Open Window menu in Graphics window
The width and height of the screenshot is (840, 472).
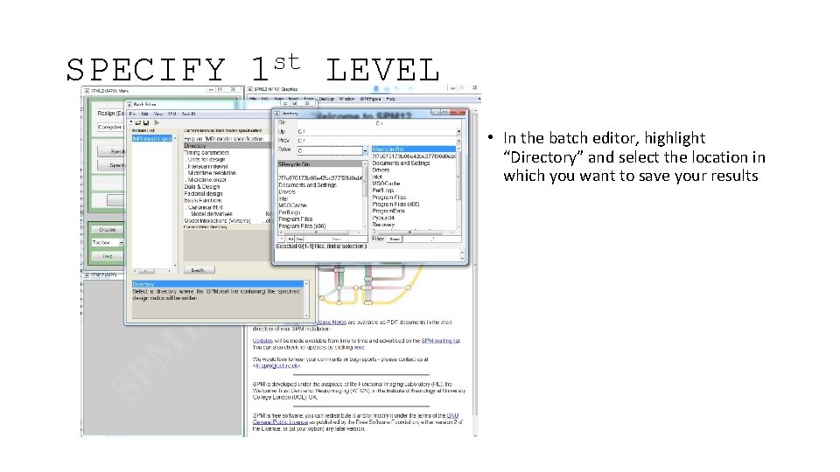347,99
